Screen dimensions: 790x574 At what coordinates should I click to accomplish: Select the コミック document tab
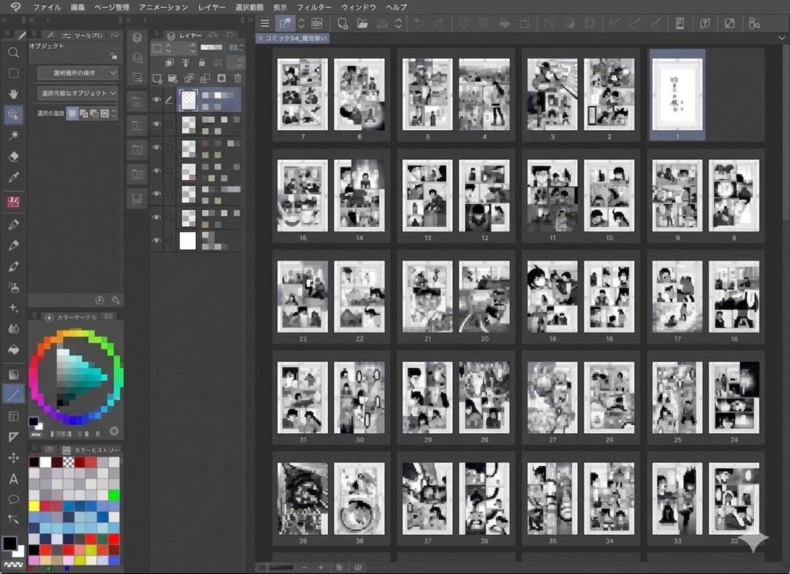point(293,39)
